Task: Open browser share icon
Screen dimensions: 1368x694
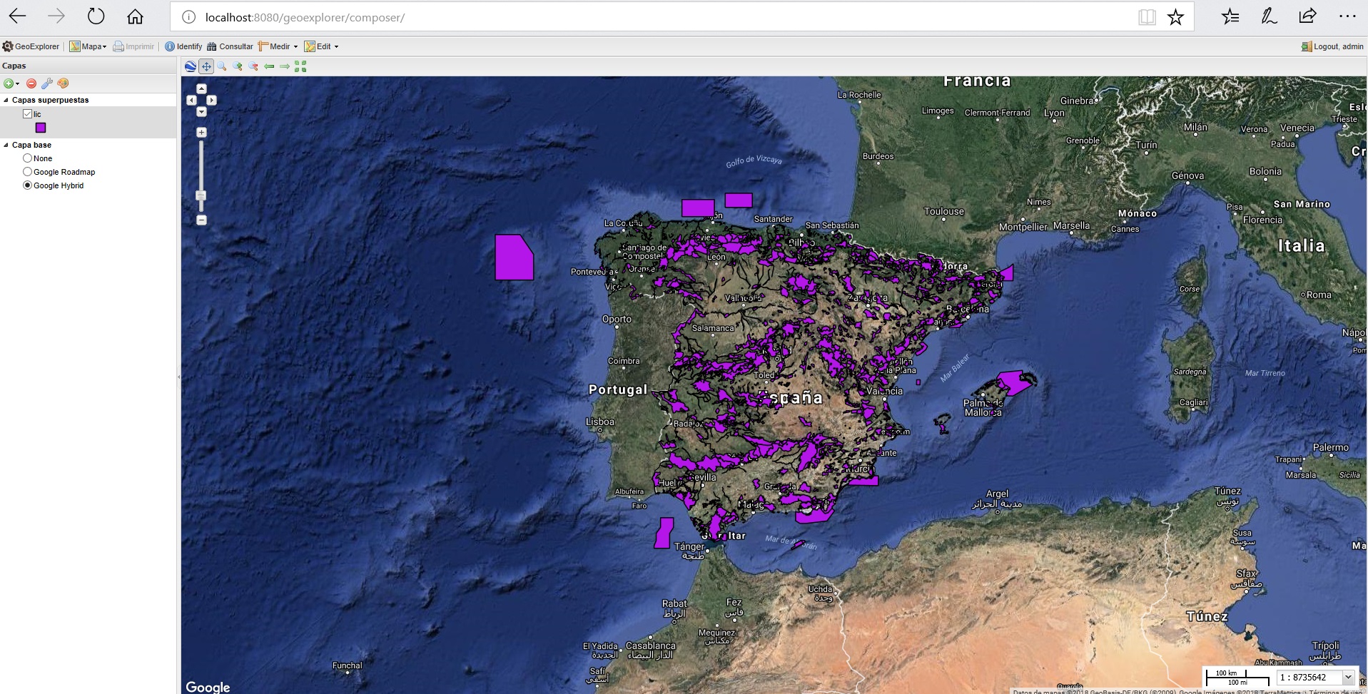Action: (x=1307, y=16)
